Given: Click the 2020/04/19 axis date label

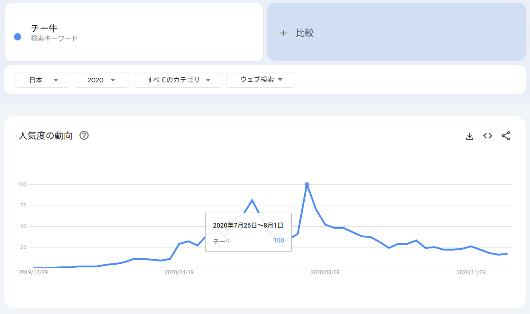Looking at the screenshot, I should coord(179,272).
